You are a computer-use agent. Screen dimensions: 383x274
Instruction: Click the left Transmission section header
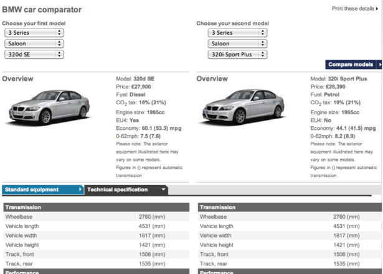coord(97,207)
